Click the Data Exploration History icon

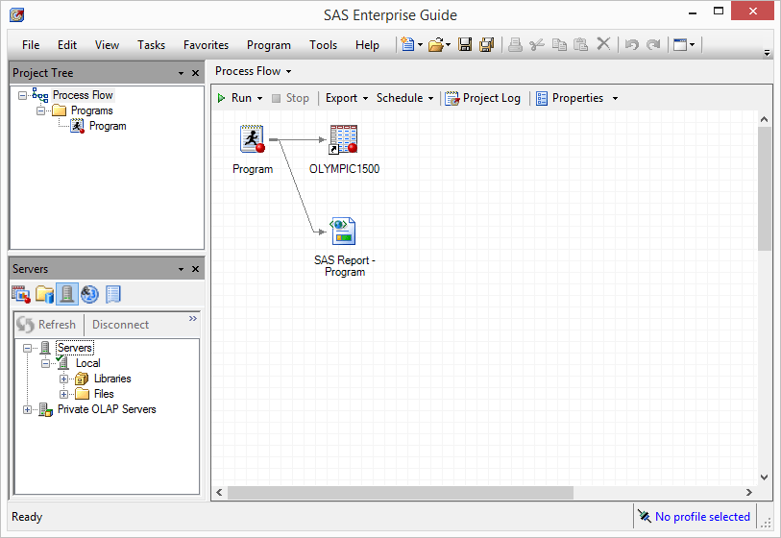point(113,294)
